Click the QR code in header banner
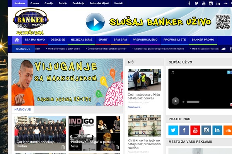 pyautogui.click(x=223, y=22)
